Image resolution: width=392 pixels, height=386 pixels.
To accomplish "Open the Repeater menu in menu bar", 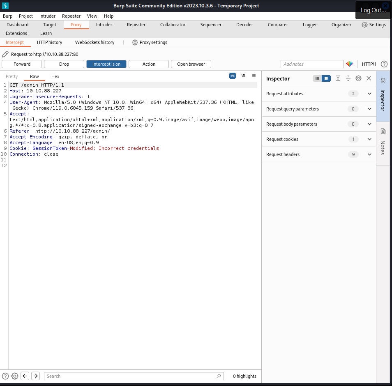I will click(71, 16).
